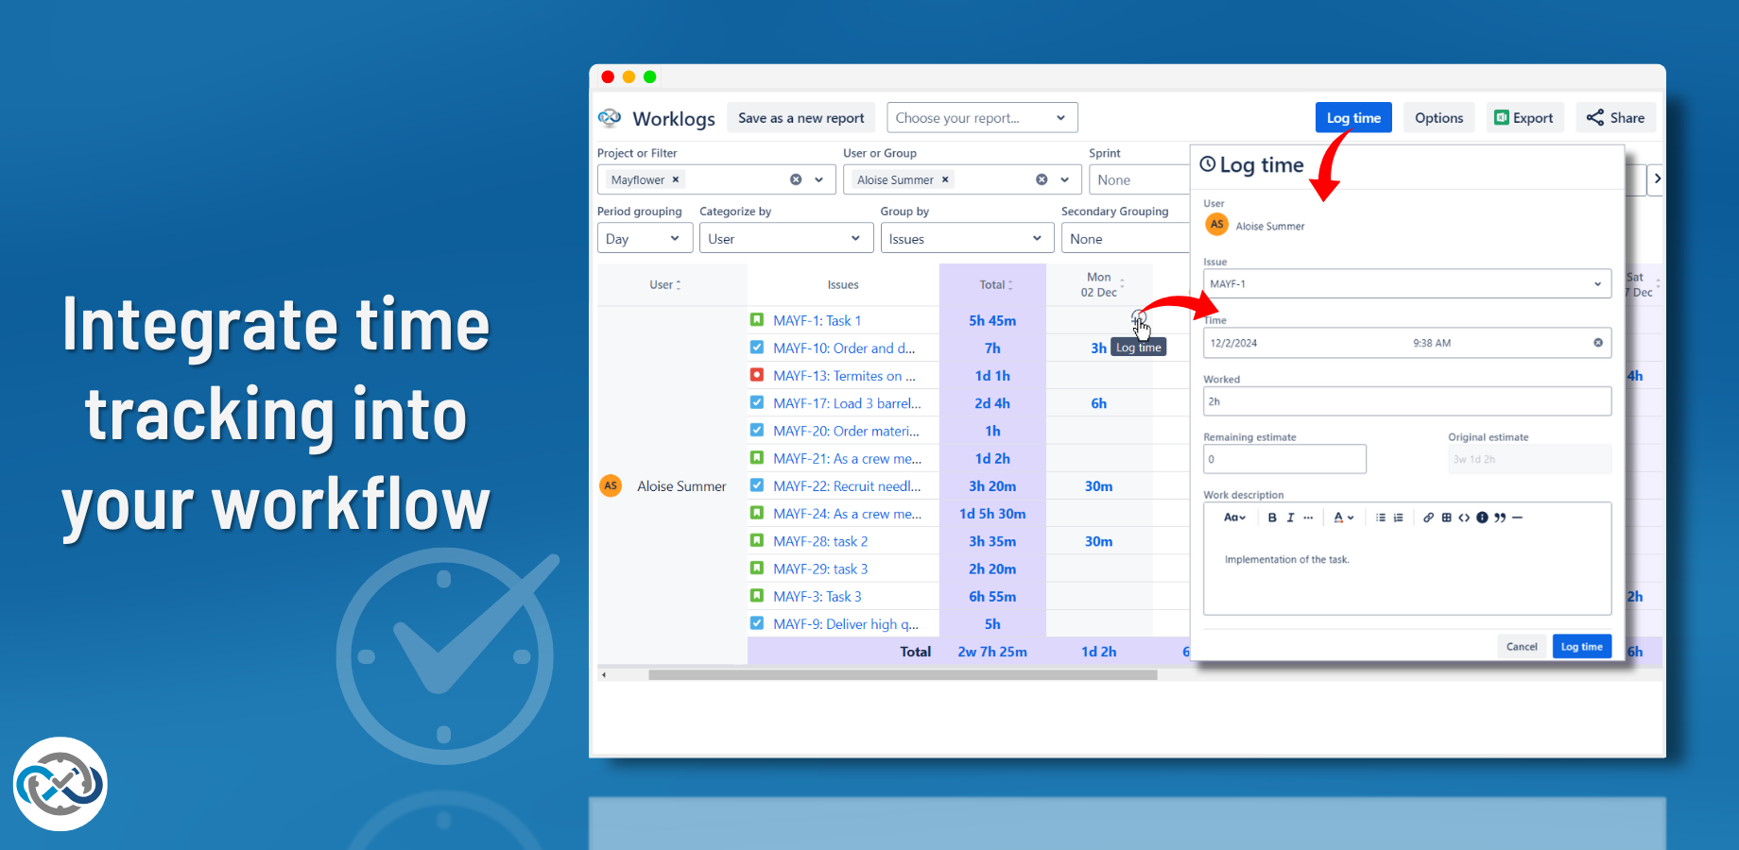Open issue MAYF-9: Deliver high q...
The width and height of the screenshot is (1739, 850).
pos(846,623)
